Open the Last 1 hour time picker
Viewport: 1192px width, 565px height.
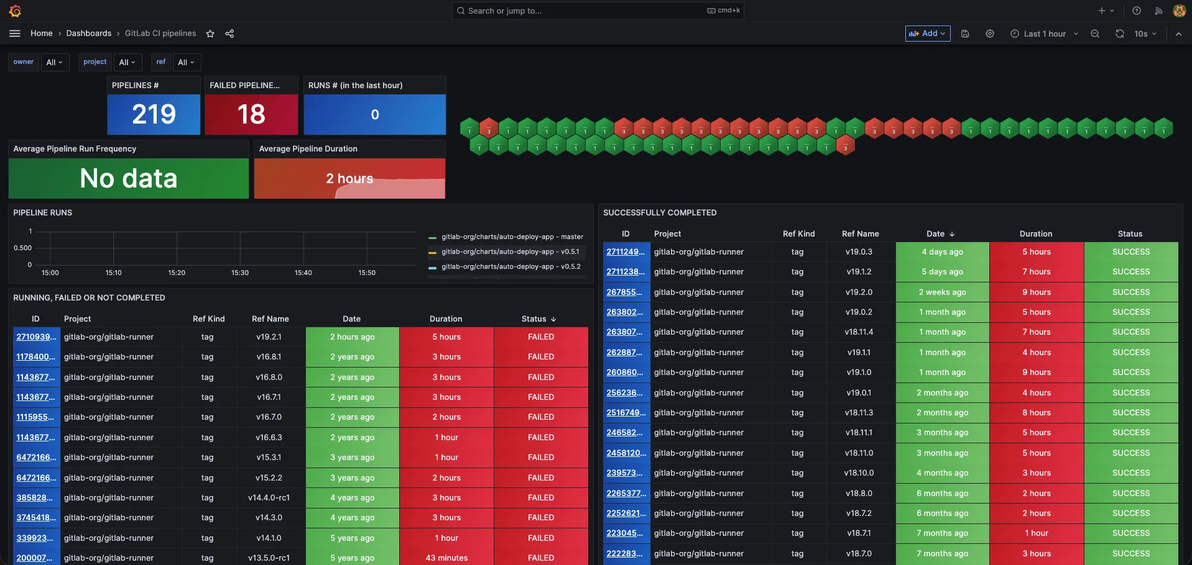(x=1044, y=34)
